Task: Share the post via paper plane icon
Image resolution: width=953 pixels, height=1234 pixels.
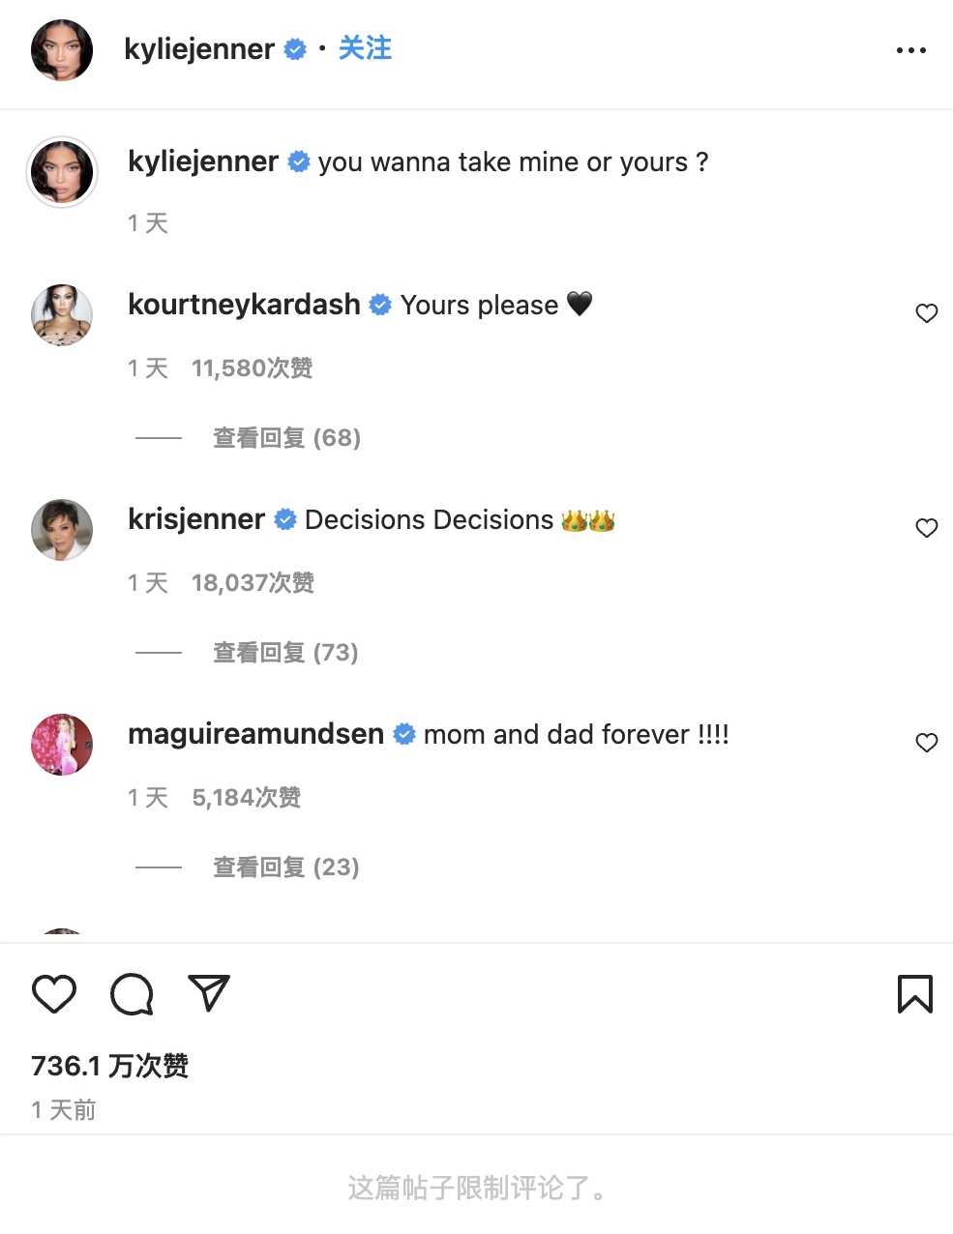Action: (x=209, y=993)
